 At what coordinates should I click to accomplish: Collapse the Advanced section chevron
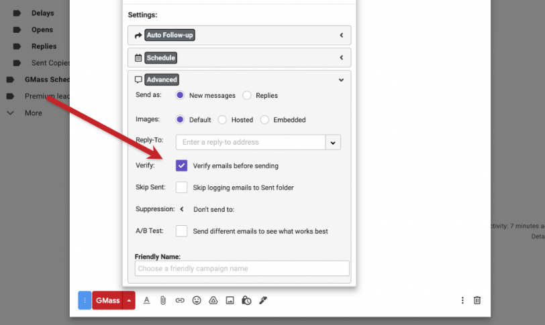point(342,80)
